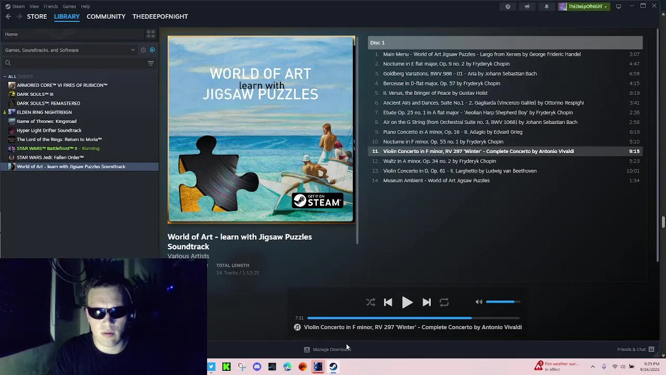Select DARK SOULS: REMASTERED in library
Screen dimensions: 666x375
point(48,103)
